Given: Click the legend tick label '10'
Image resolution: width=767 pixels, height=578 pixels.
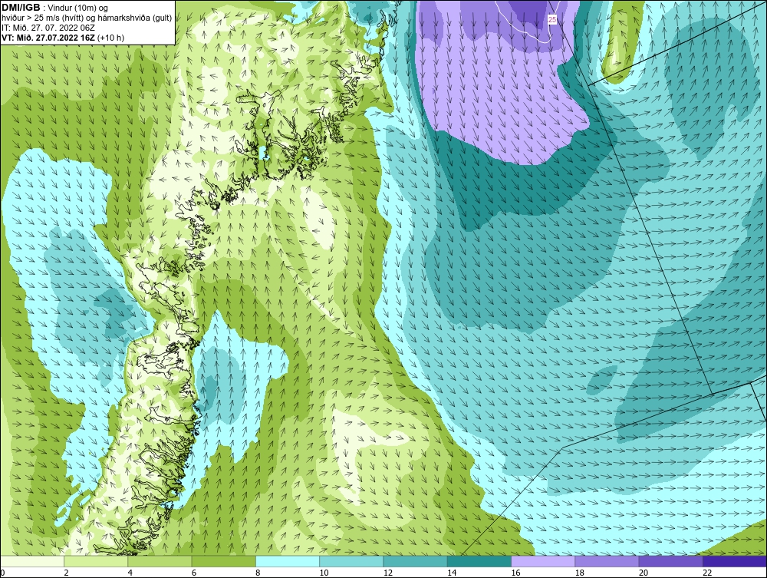Looking at the screenshot, I should (x=324, y=573).
